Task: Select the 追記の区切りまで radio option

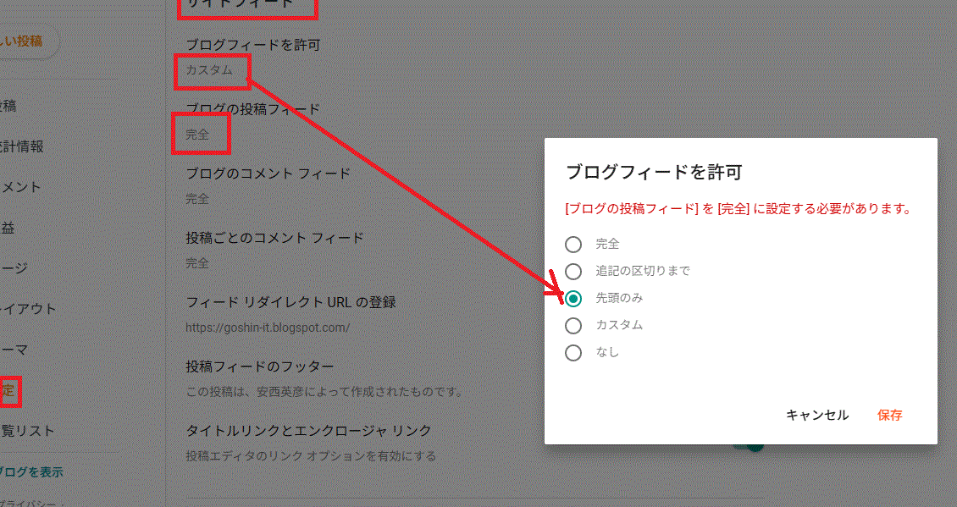Action: [573, 271]
